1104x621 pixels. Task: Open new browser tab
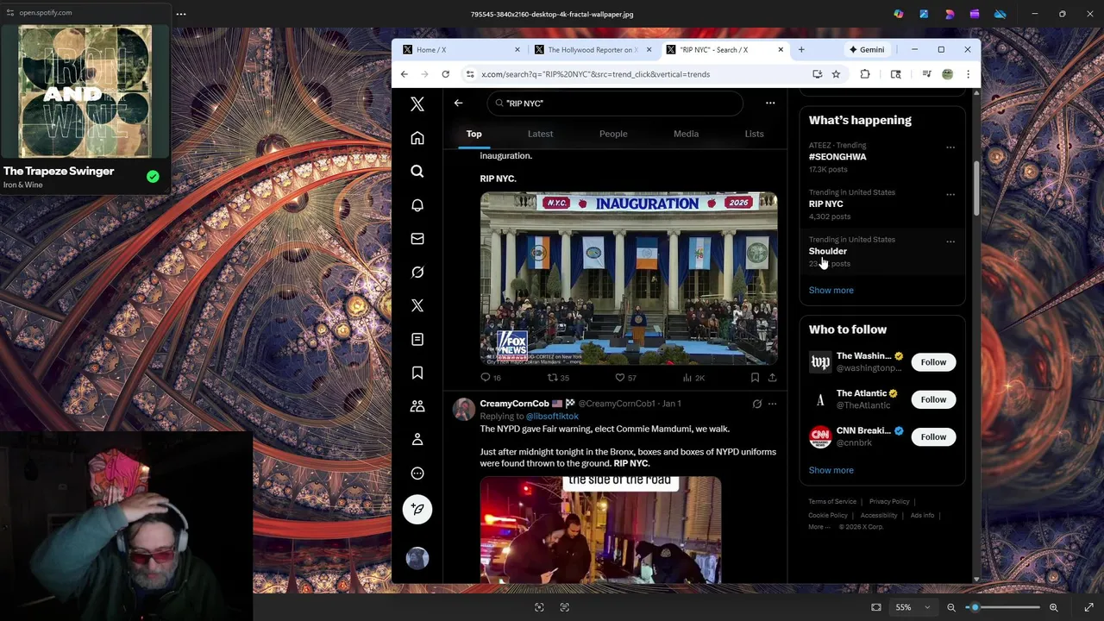(801, 50)
